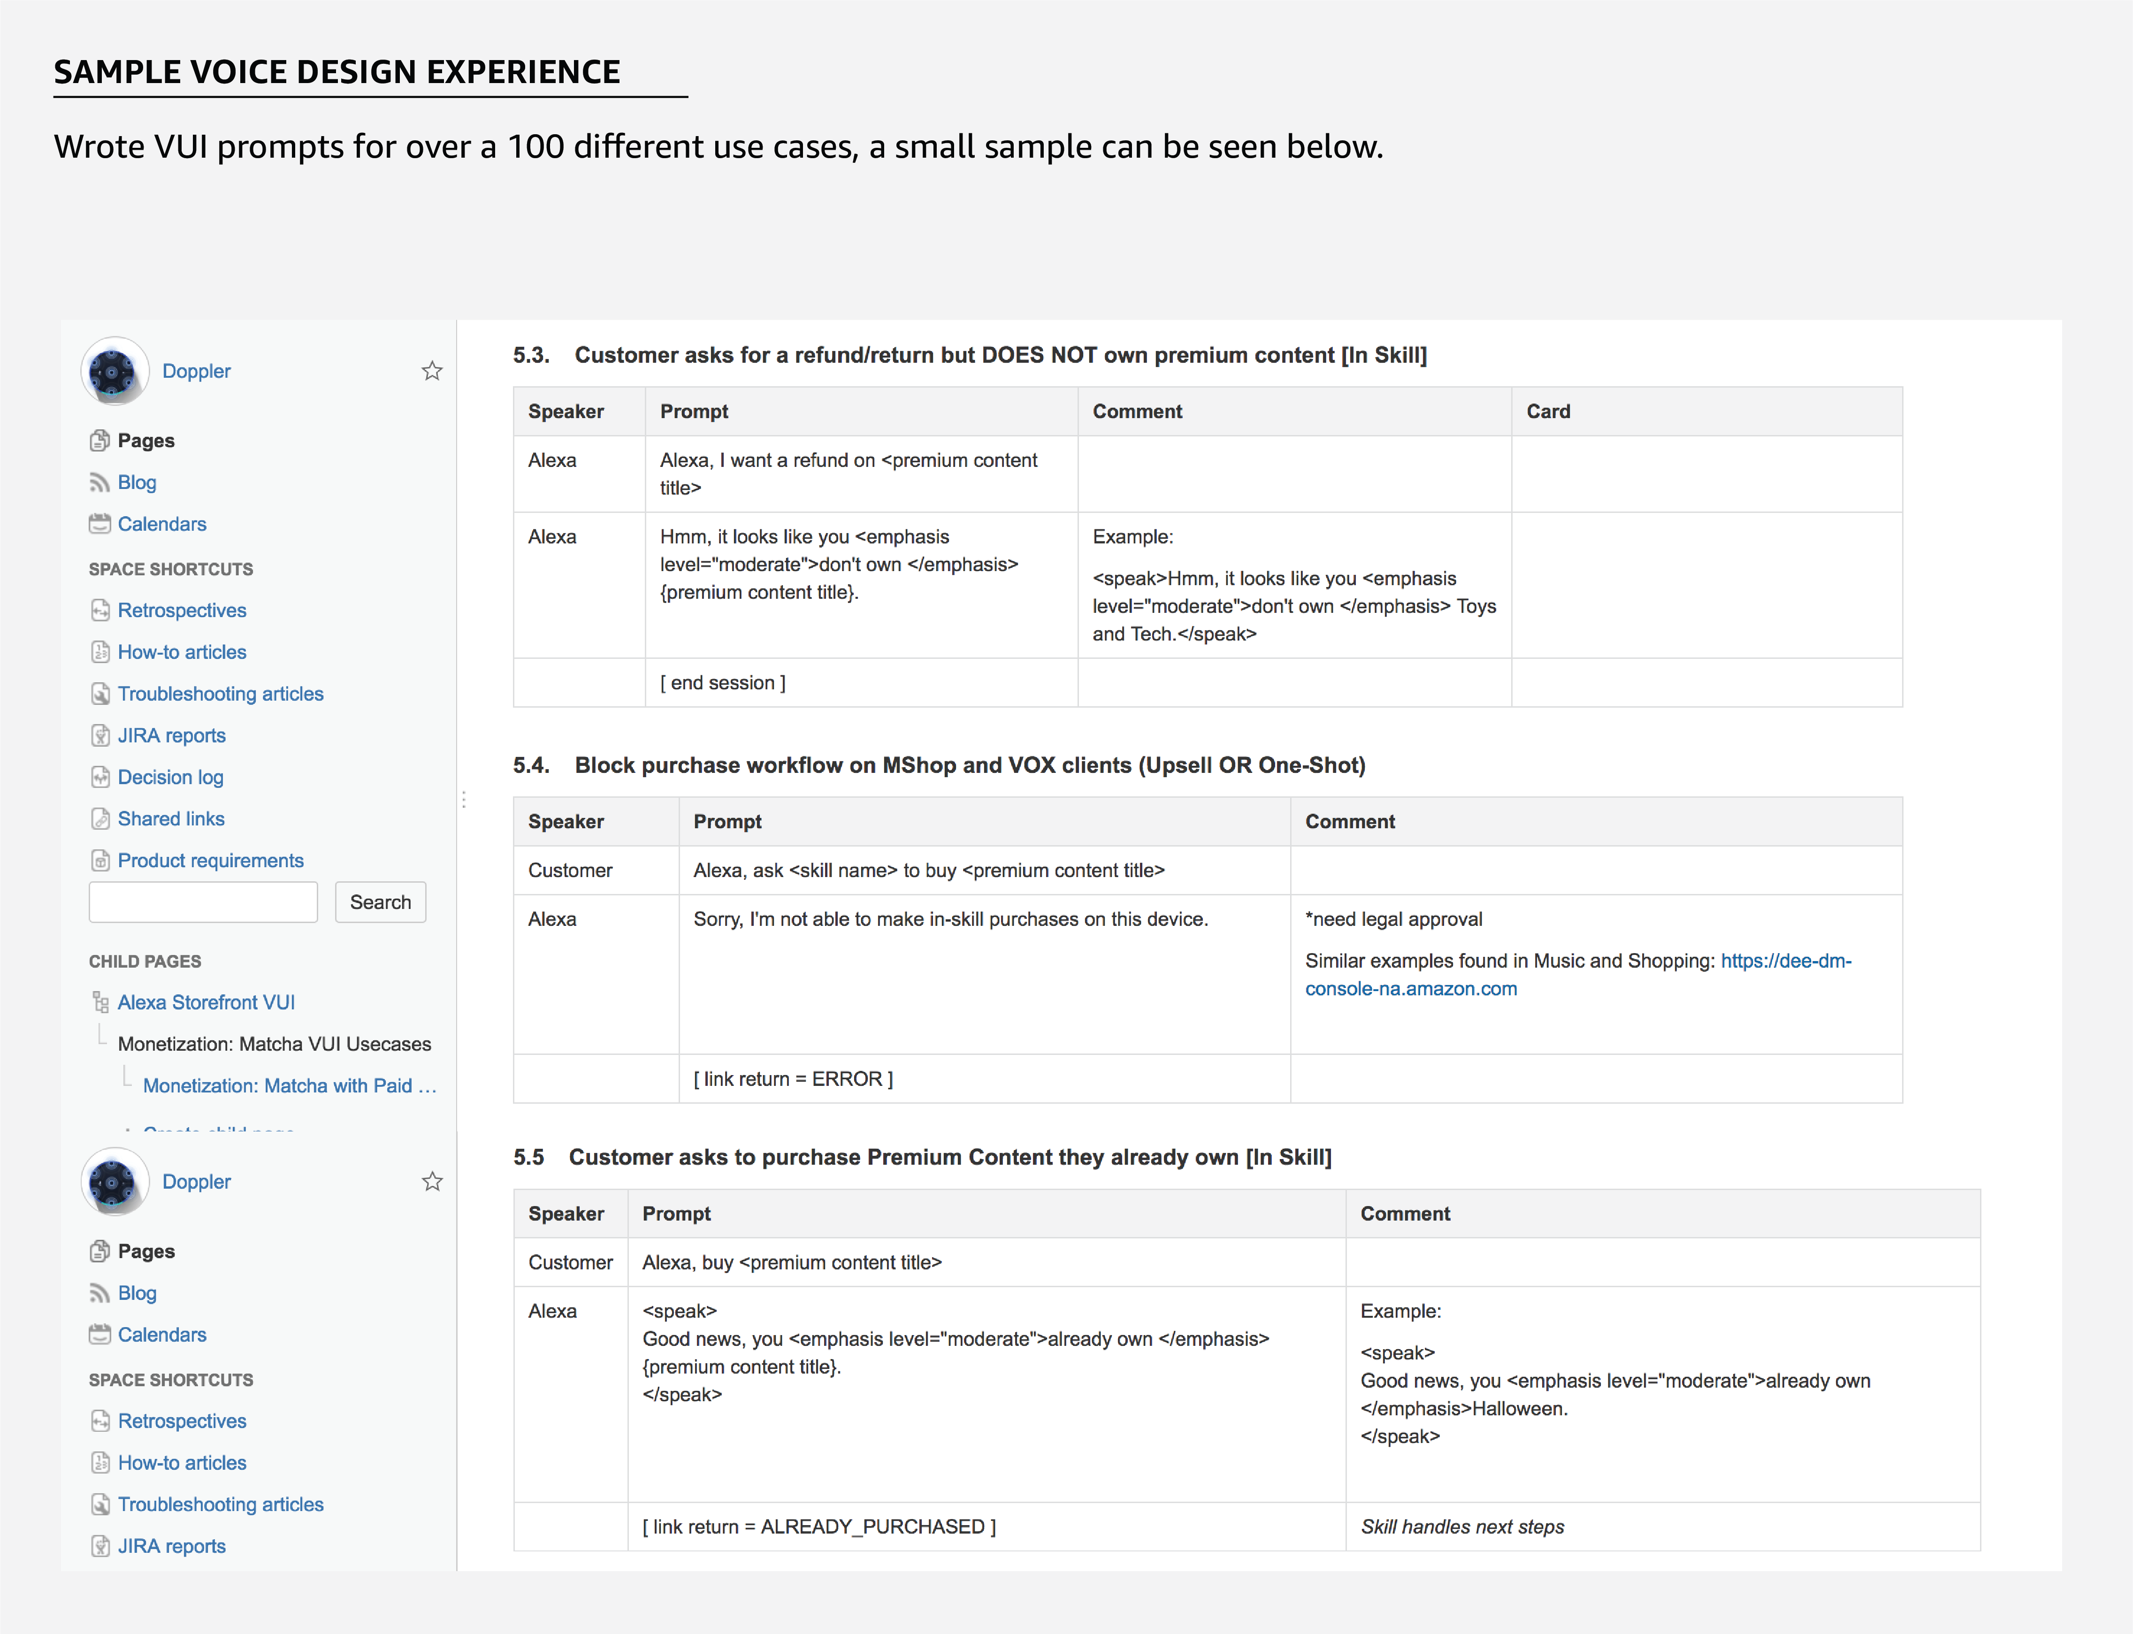Click the Decision log page icon
Viewport: 2133px width, 1634px height.
(100, 777)
